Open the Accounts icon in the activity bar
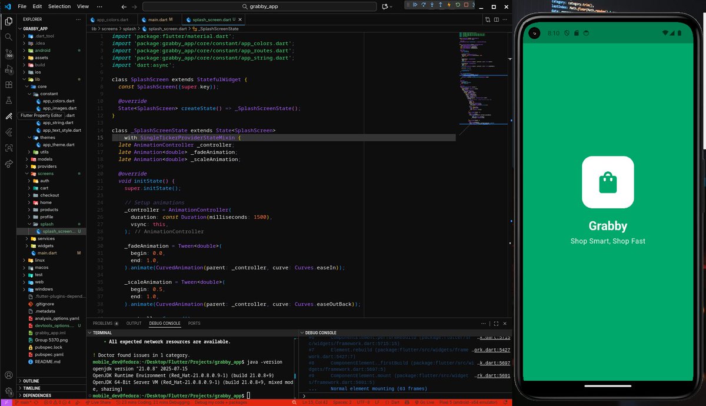Image resolution: width=706 pixels, height=406 pixels. pyautogui.click(x=8, y=375)
